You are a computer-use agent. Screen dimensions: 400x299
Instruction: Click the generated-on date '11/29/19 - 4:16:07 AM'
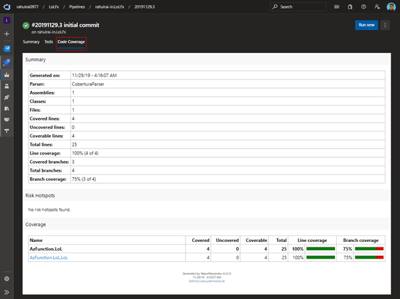[x=94, y=76]
